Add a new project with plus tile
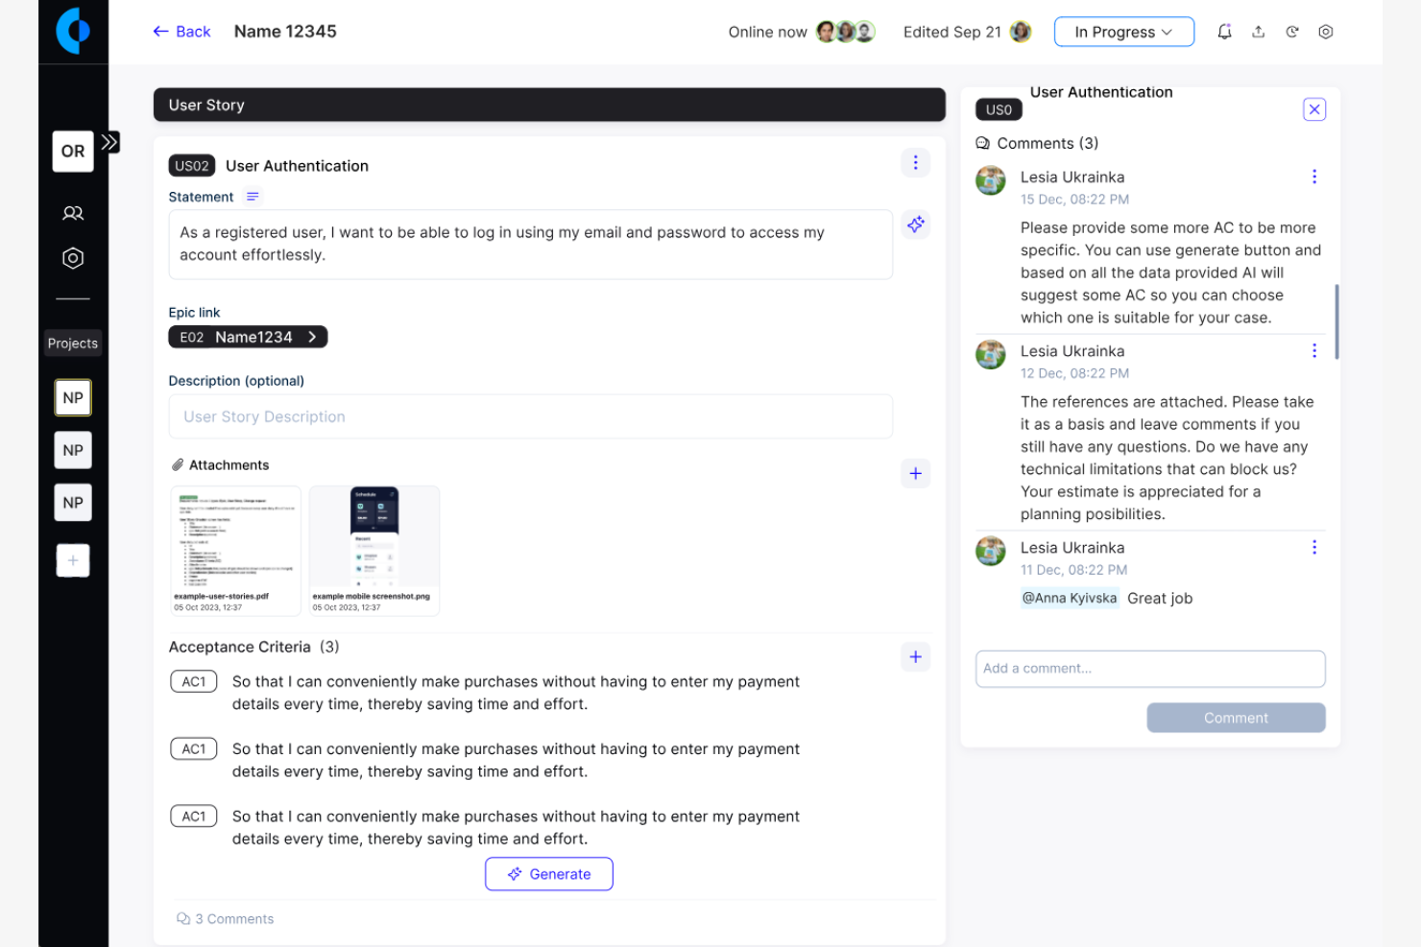The height and width of the screenshot is (947, 1421). point(73,560)
